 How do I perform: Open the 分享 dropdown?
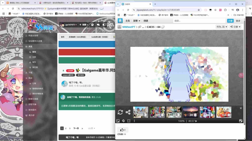click(x=235, y=27)
